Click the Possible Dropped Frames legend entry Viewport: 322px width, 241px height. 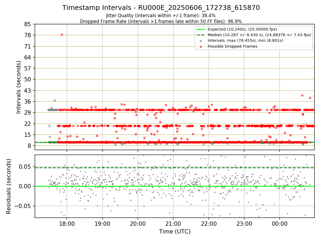pyautogui.click(x=232, y=46)
